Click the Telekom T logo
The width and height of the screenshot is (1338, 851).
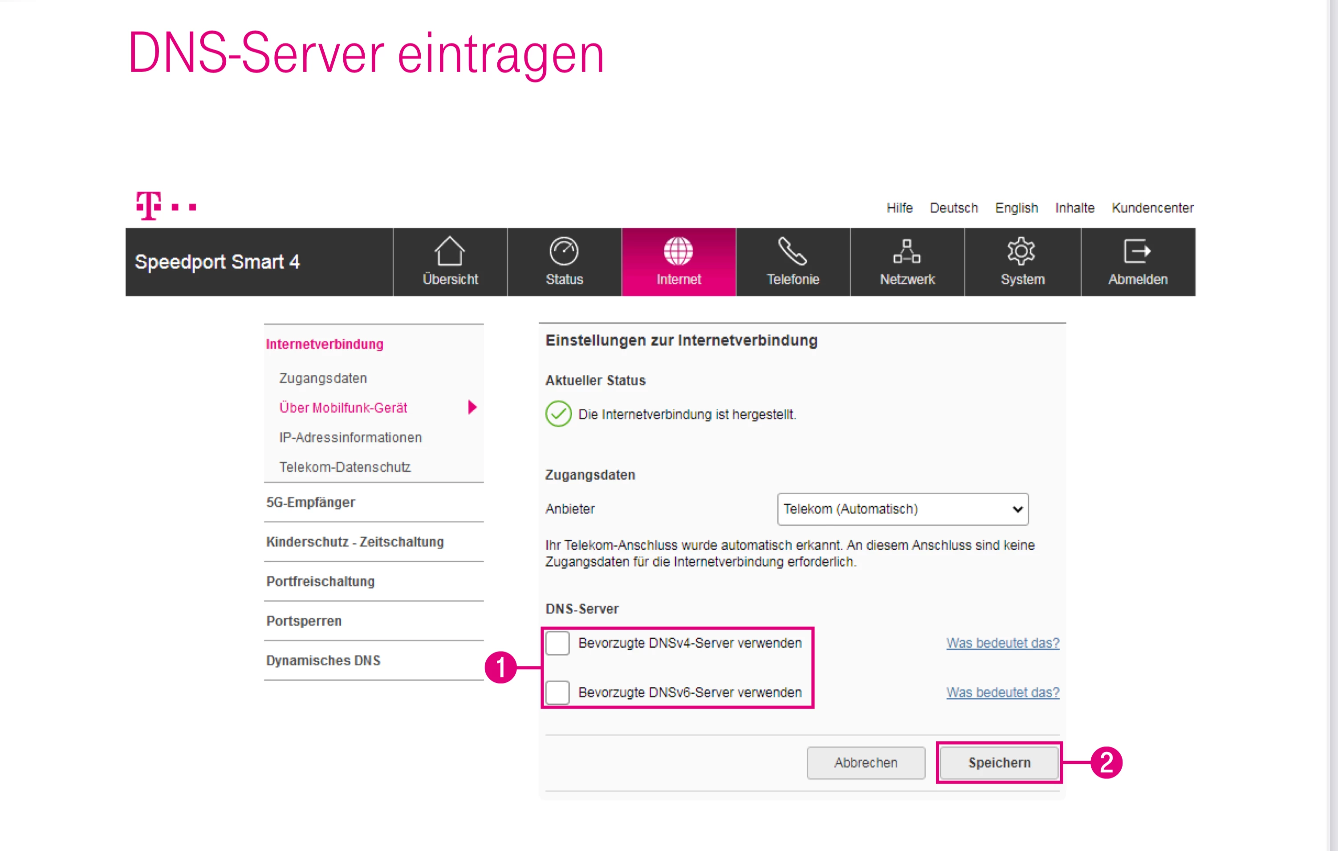pyautogui.click(x=148, y=206)
